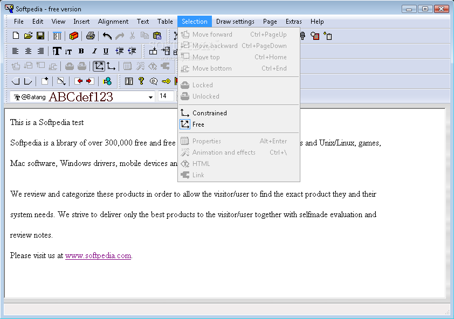
Task: Open the Draw settings menu
Action: (x=235, y=22)
